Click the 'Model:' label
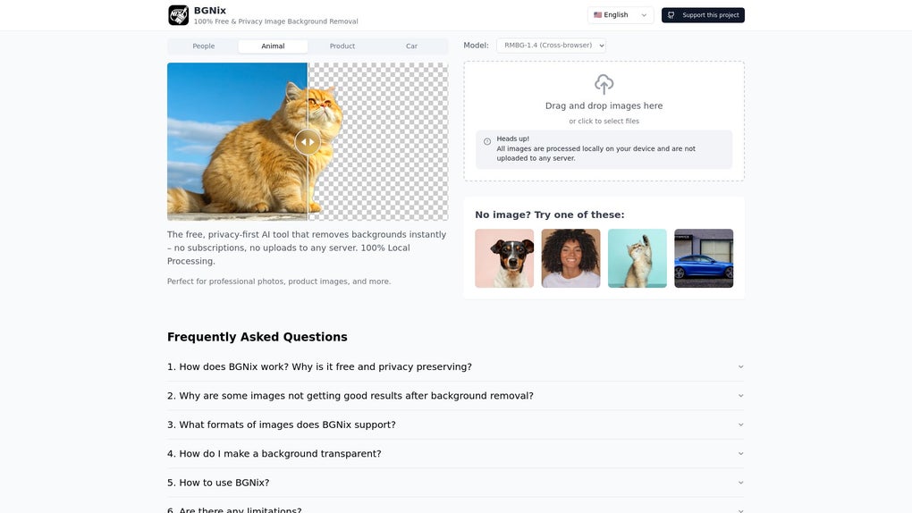 [x=476, y=46]
